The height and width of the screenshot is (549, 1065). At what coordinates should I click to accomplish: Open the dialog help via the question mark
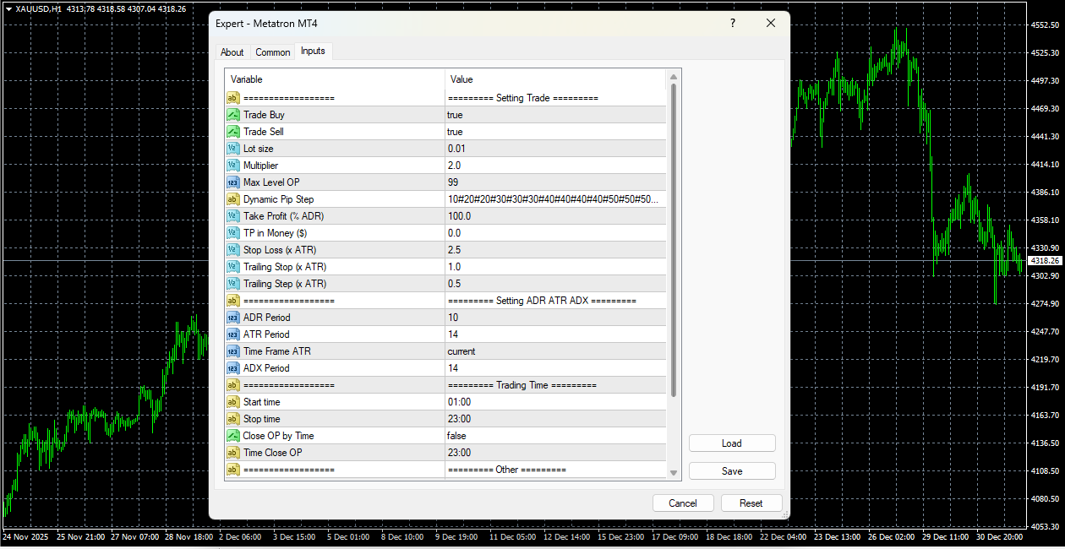[732, 23]
